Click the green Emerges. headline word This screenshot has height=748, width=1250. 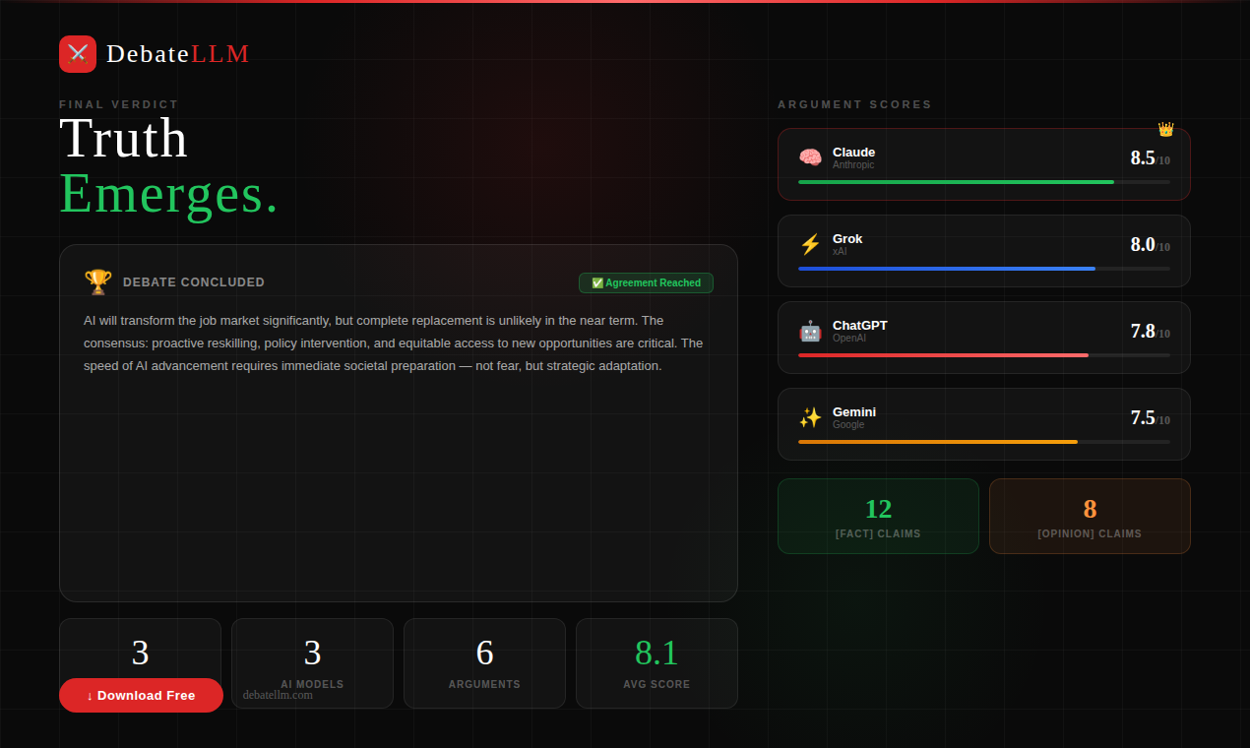[x=168, y=193]
